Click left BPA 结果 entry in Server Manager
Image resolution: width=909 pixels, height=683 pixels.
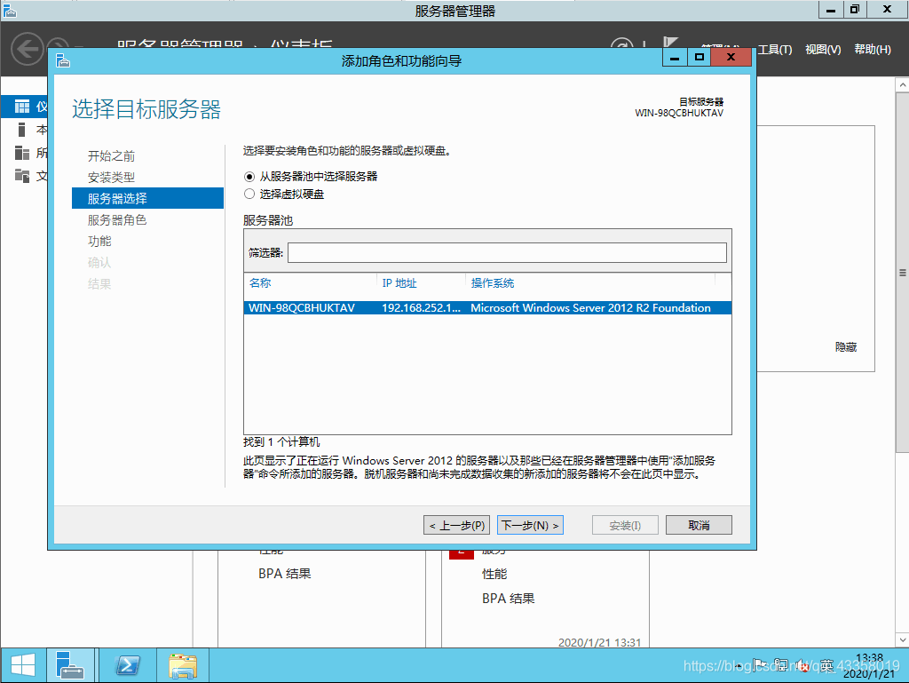[285, 574]
